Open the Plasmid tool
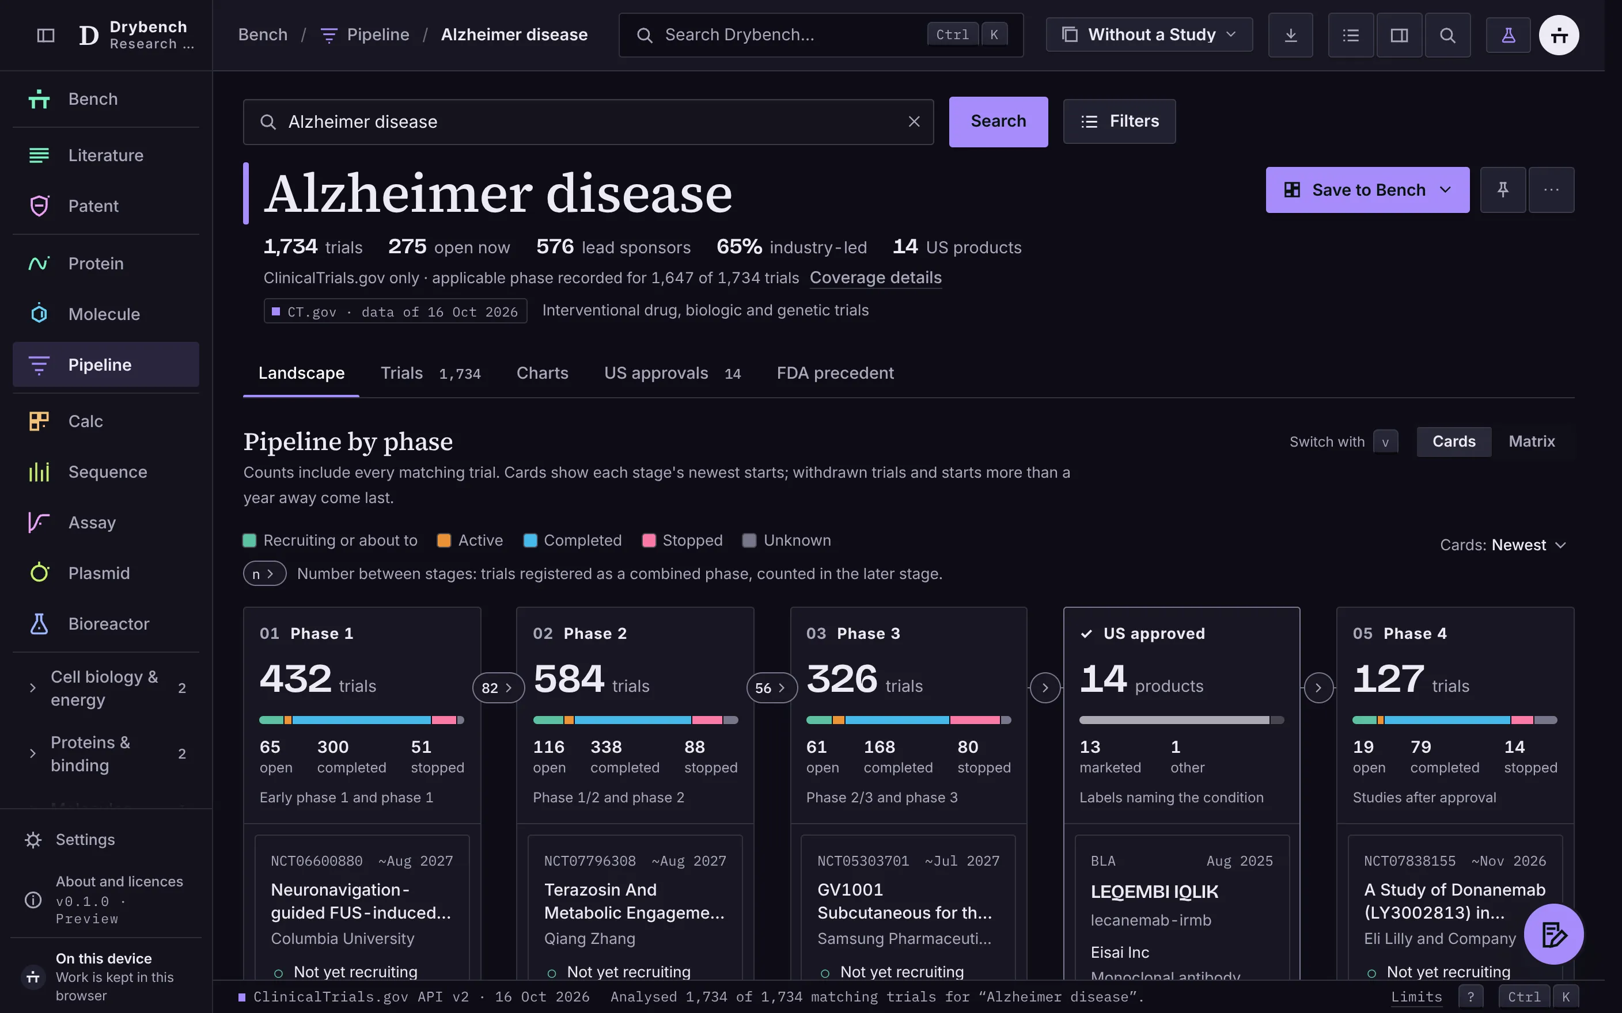 106,573
